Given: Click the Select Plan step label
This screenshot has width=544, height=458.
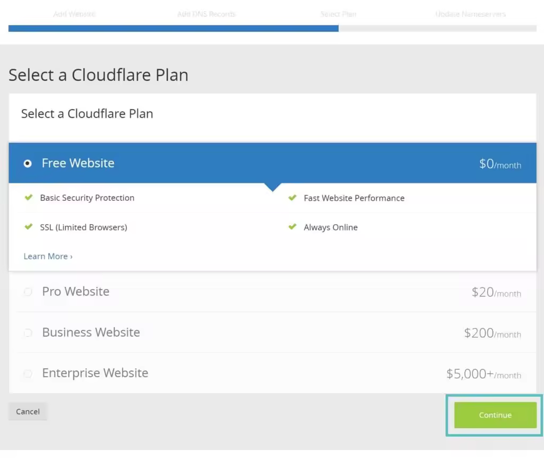Looking at the screenshot, I should 338,14.
